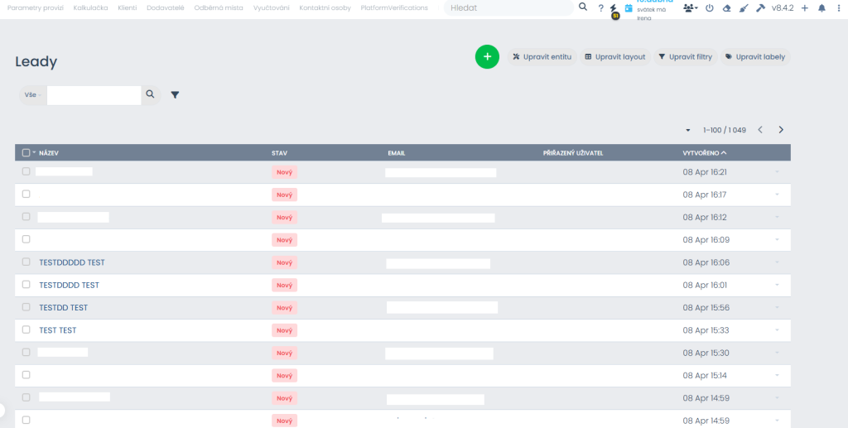Open the question mark help icon

(600, 7)
